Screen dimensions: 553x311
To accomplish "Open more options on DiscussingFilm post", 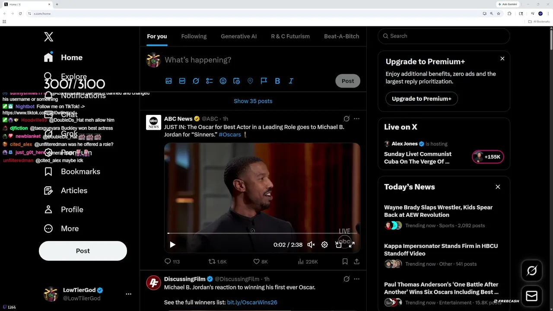I will point(356,279).
